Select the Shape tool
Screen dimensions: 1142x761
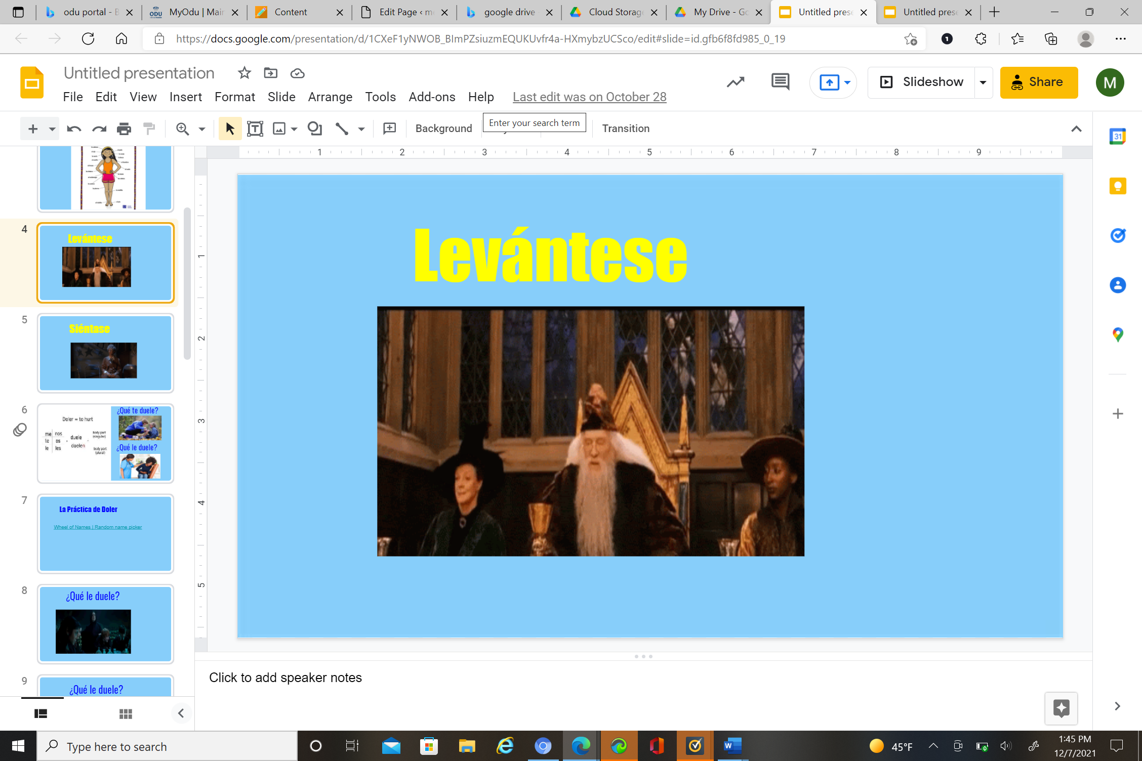pos(315,129)
